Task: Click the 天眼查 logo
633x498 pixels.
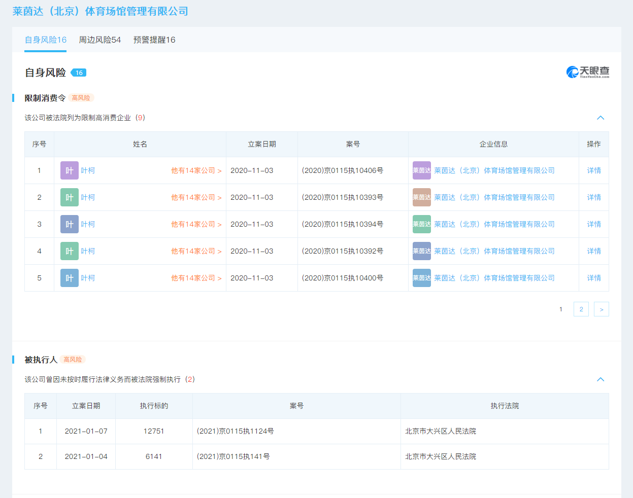Action: pyautogui.click(x=588, y=72)
